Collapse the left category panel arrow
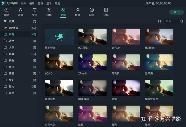 [39, 72]
